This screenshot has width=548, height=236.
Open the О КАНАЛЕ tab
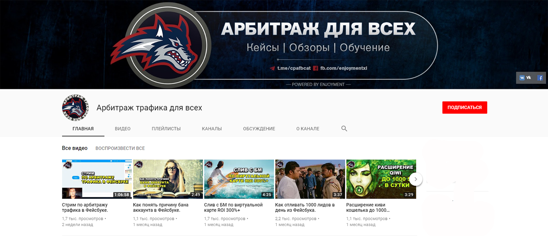coord(308,129)
